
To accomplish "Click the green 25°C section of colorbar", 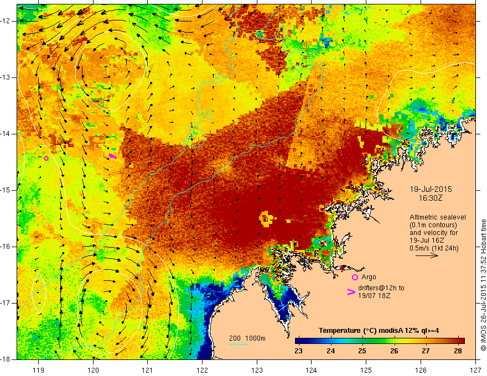I will pyautogui.click(x=362, y=341).
